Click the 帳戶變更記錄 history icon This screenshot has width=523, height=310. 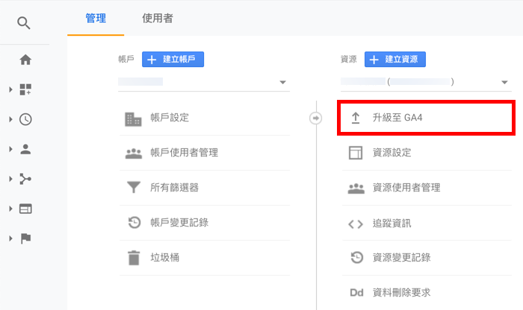coord(134,223)
